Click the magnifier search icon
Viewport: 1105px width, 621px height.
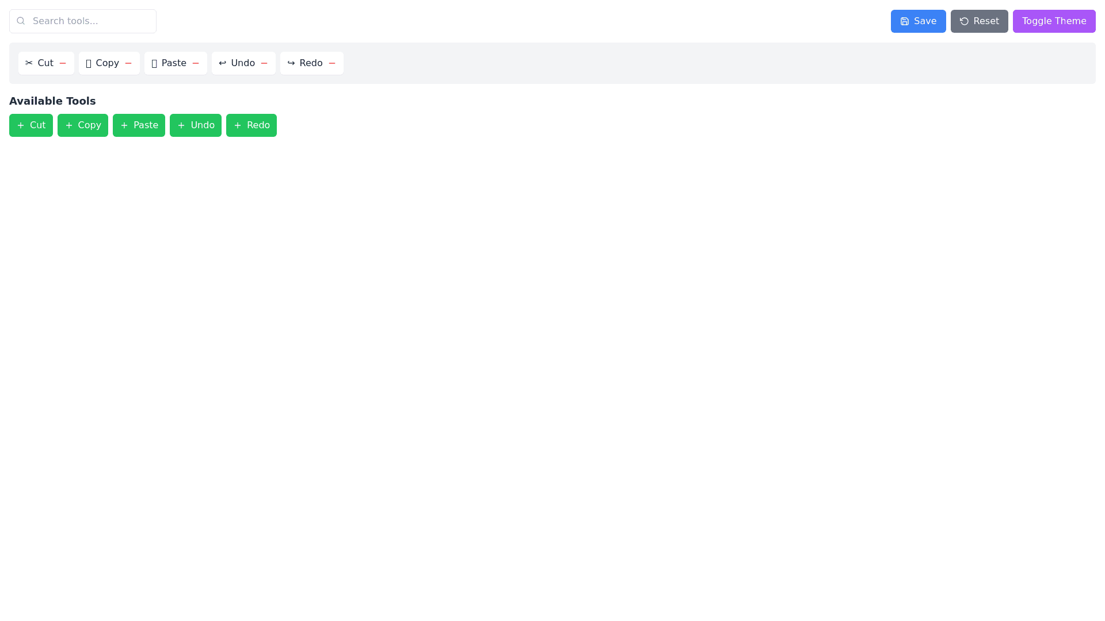[x=21, y=21]
